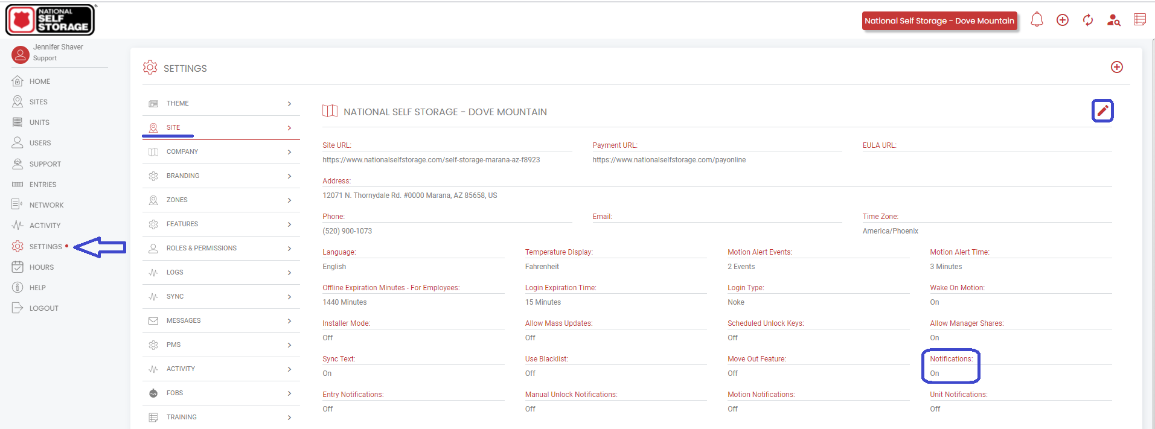This screenshot has width=1155, height=429.
Task: Click the Logout arrow icon
Action: coord(18,308)
